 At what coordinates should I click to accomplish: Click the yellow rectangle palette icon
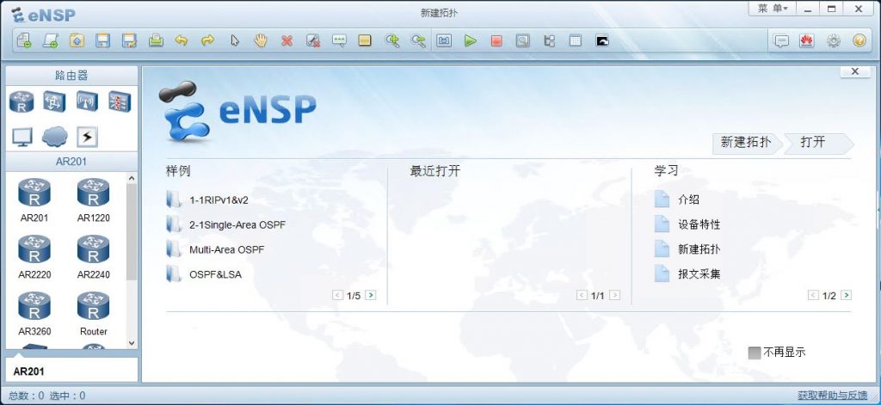pos(365,40)
